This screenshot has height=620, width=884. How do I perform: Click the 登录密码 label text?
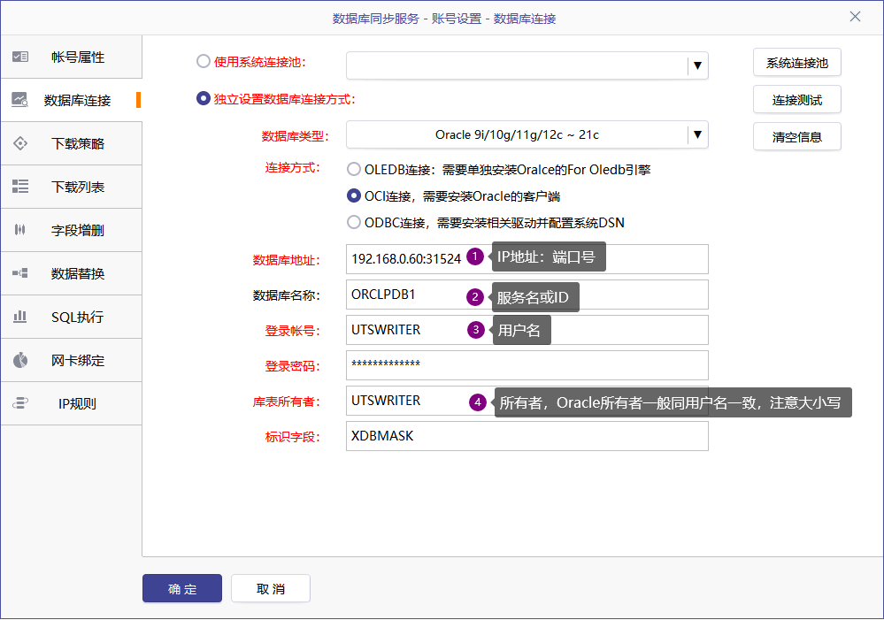point(293,366)
